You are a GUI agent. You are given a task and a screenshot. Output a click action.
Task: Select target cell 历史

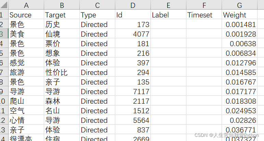pyautogui.click(x=62, y=24)
